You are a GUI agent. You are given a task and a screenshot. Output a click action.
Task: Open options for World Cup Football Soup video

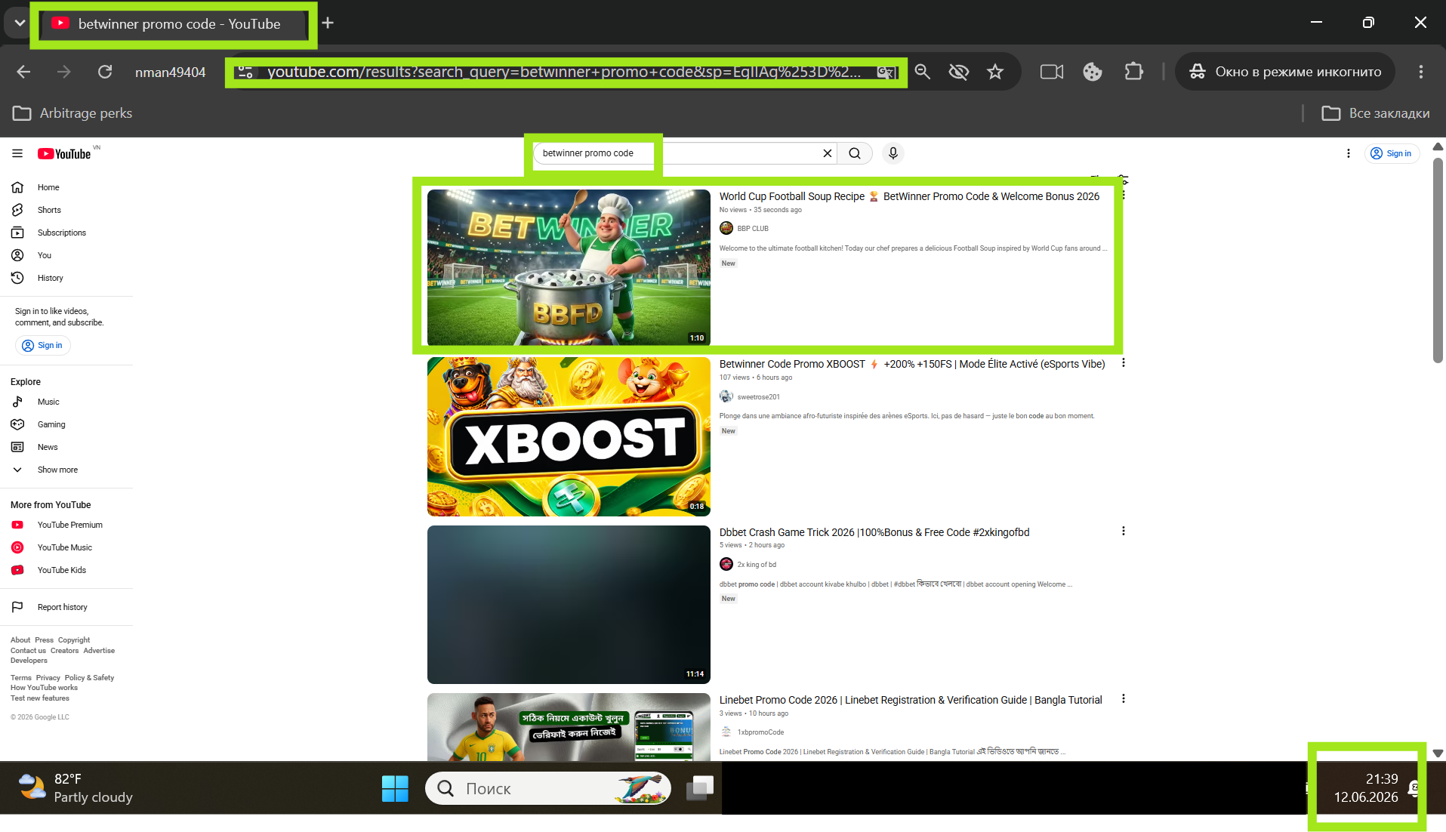click(1124, 195)
